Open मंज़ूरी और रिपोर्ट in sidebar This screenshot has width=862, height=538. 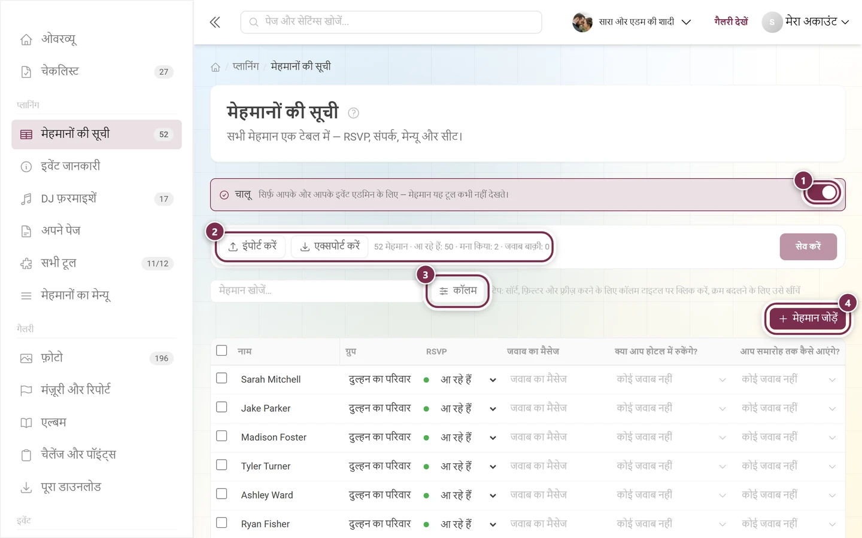pyautogui.click(x=96, y=390)
